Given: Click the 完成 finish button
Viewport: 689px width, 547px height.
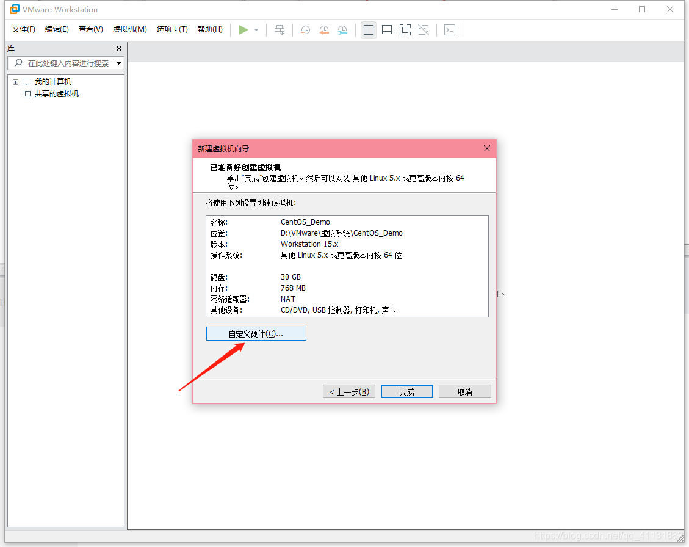Looking at the screenshot, I should click(407, 392).
